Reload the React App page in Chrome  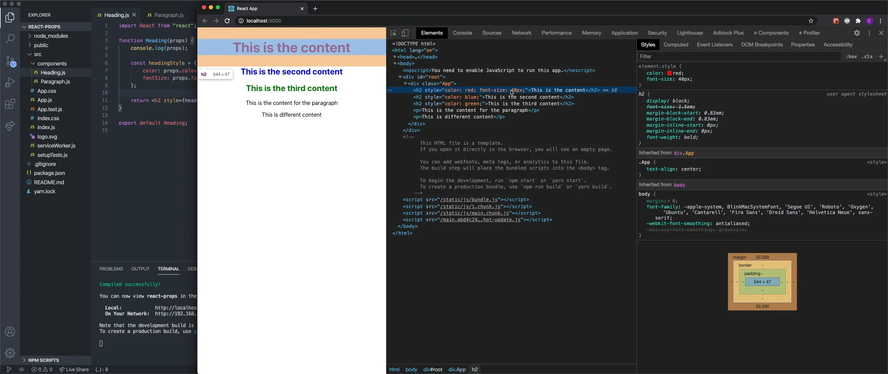click(227, 21)
